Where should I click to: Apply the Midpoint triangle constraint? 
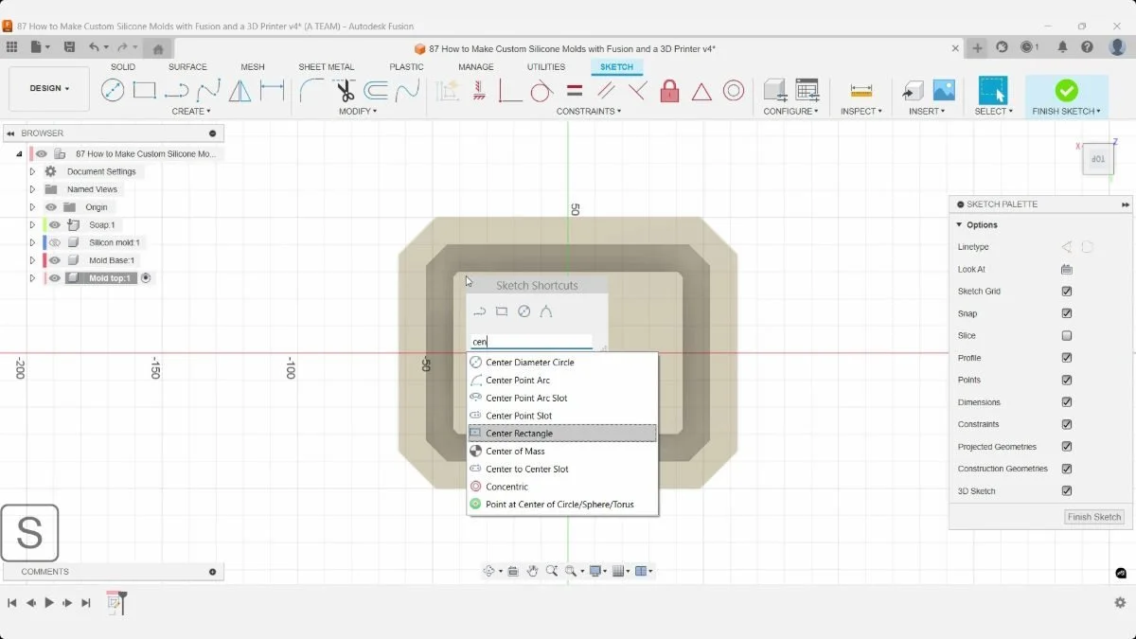click(x=701, y=91)
